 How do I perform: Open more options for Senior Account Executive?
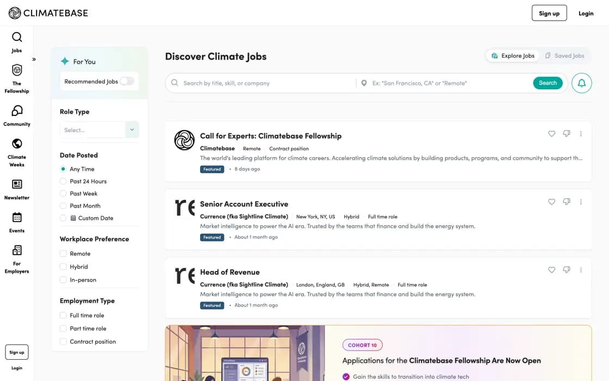click(x=581, y=202)
